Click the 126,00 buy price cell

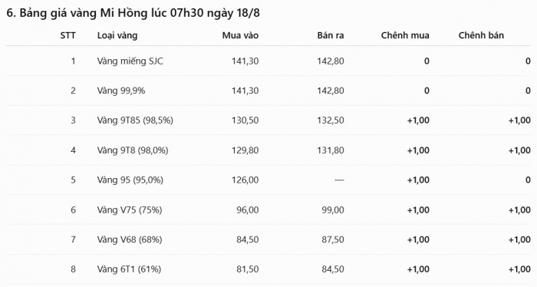[245, 180]
